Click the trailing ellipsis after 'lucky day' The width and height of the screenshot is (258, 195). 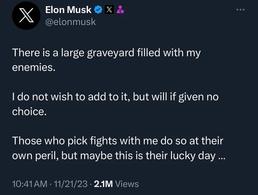click(222, 158)
